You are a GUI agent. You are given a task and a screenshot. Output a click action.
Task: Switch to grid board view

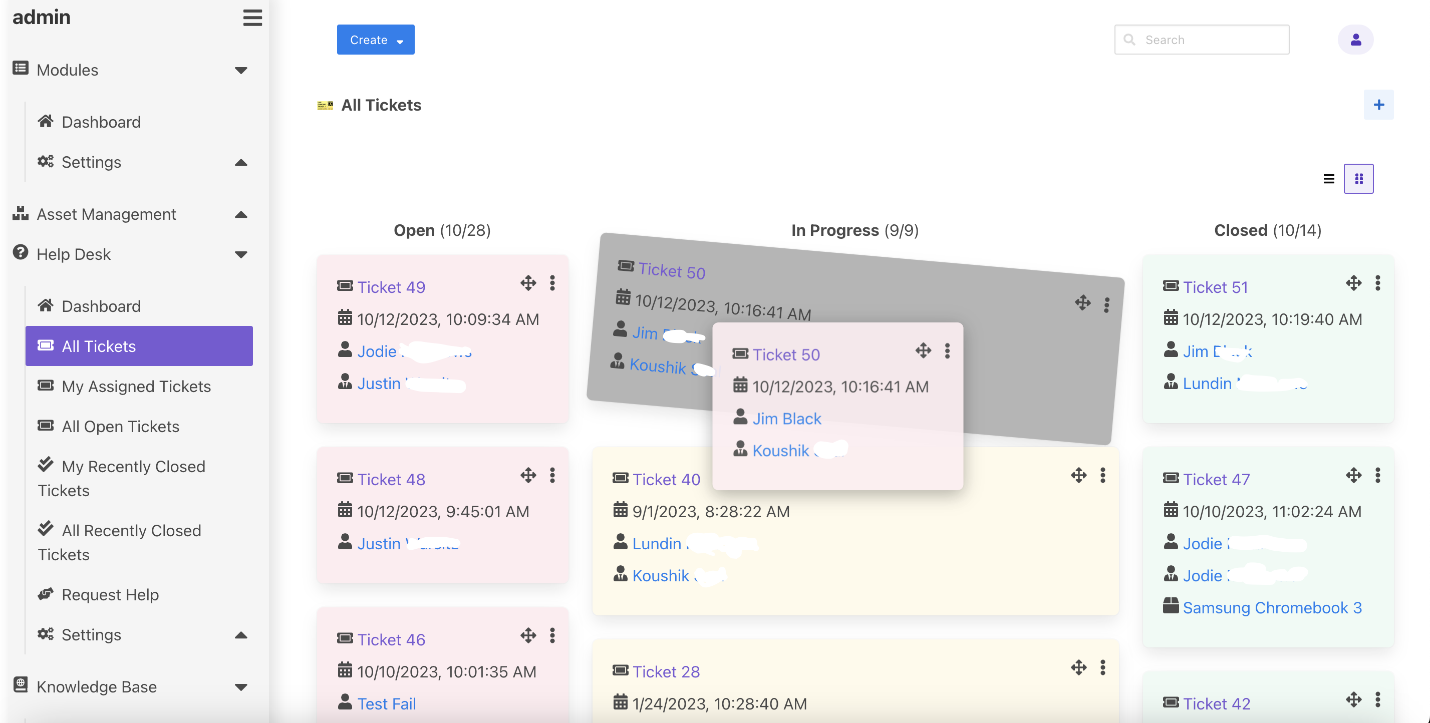pyautogui.click(x=1358, y=179)
